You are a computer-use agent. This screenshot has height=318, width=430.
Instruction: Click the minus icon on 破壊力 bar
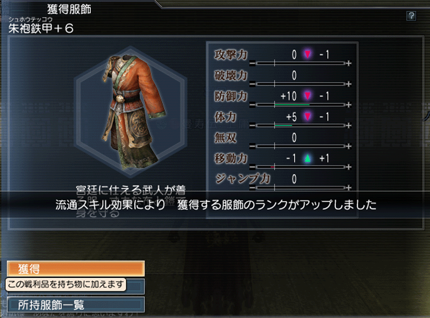click(252, 84)
